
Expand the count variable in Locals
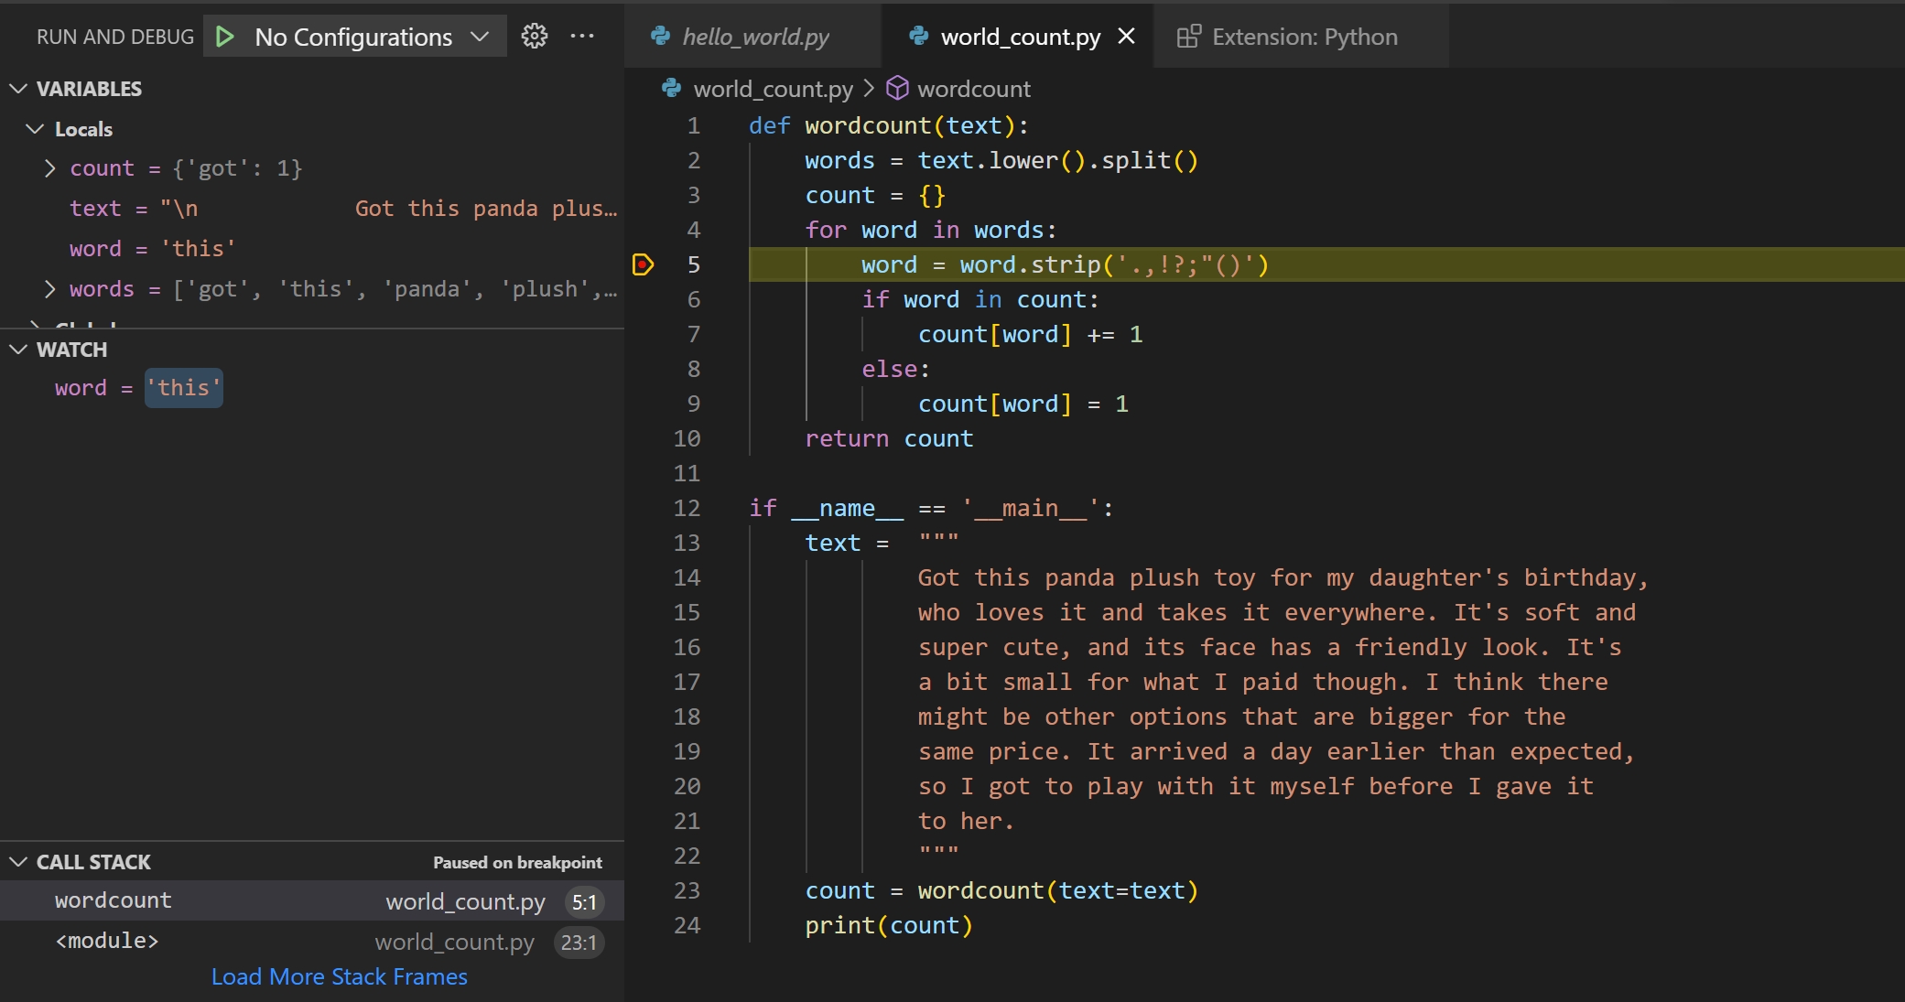(x=50, y=168)
